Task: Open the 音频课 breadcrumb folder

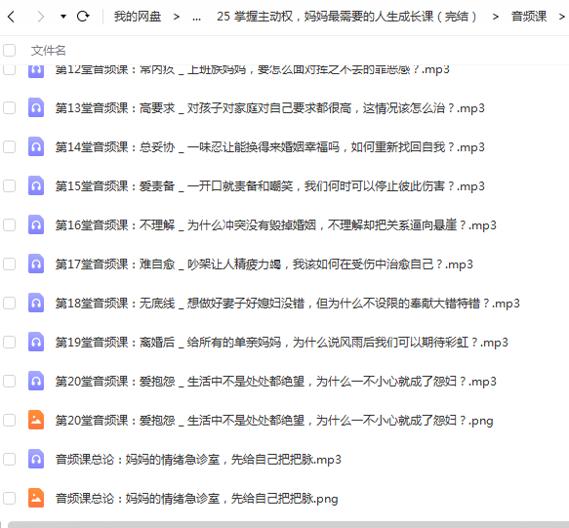Action: 529,17
